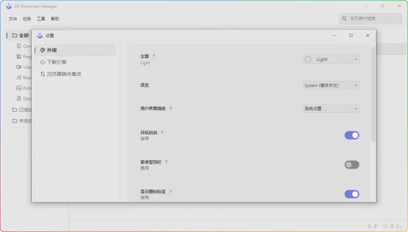Image resolution: width=408 pixels, height=232 pixels.
Task: Click the Light theme color circle
Action: (x=308, y=59)
